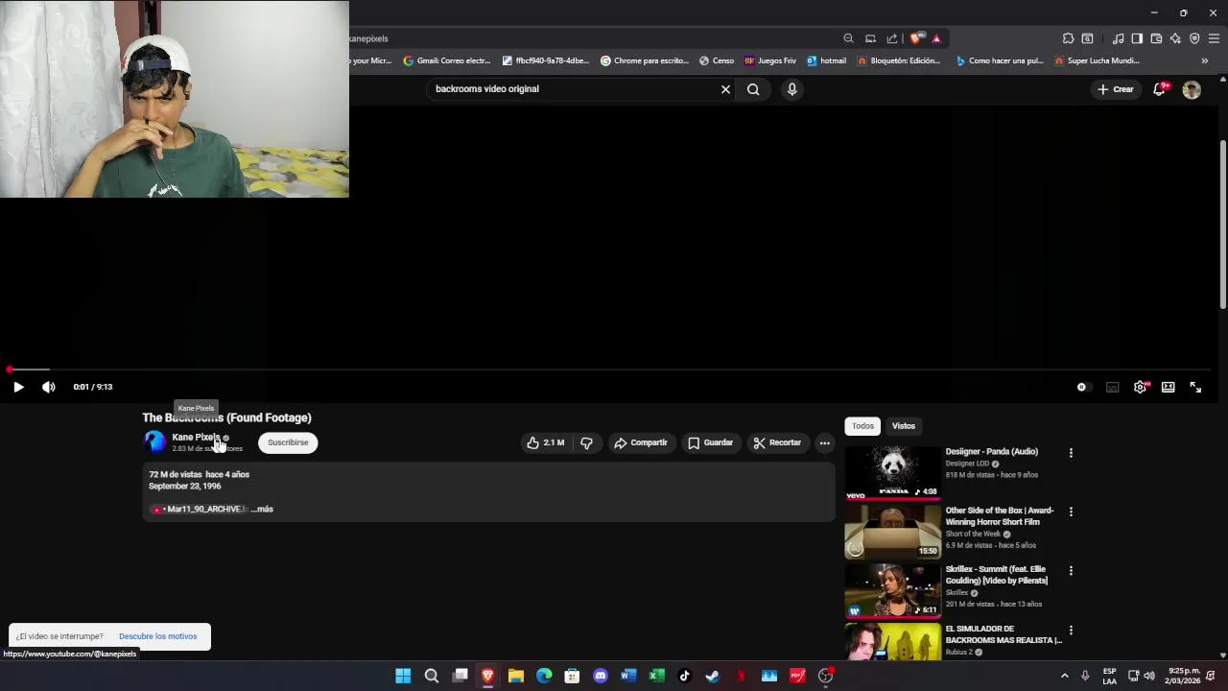Open the Censo bookmark
This screenshot has width=1228, height=691.
coord(717,60)
